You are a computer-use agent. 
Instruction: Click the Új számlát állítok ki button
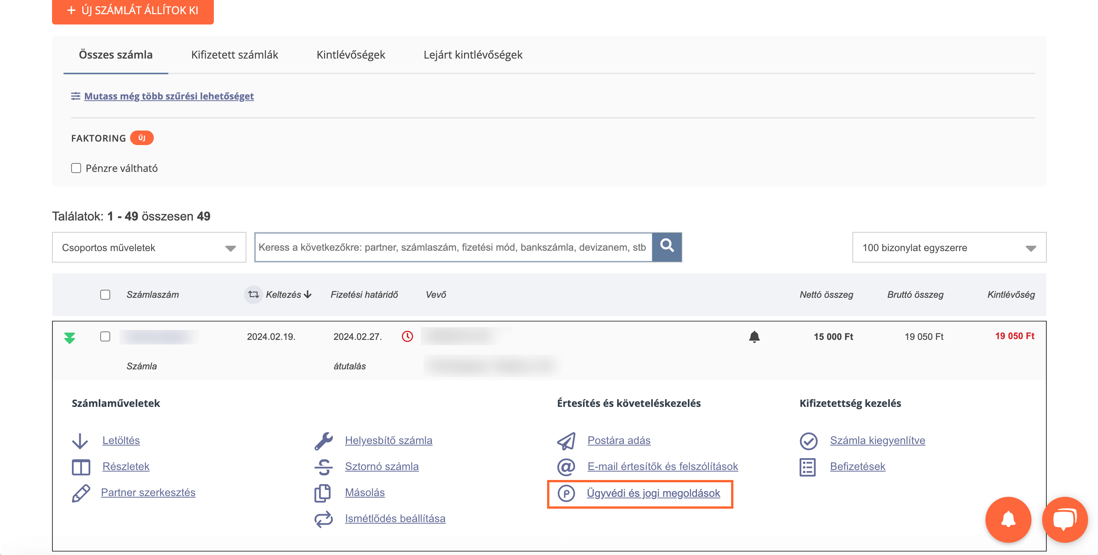click(132, 10)
